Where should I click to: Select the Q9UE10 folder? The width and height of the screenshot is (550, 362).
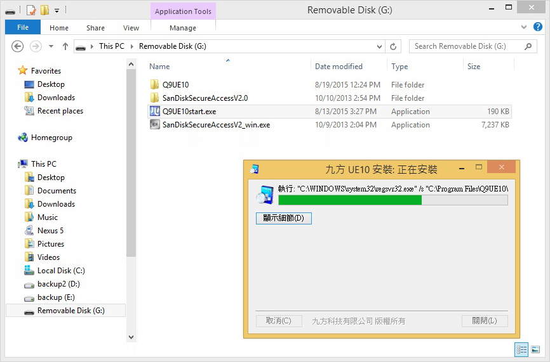click(175, 85)
